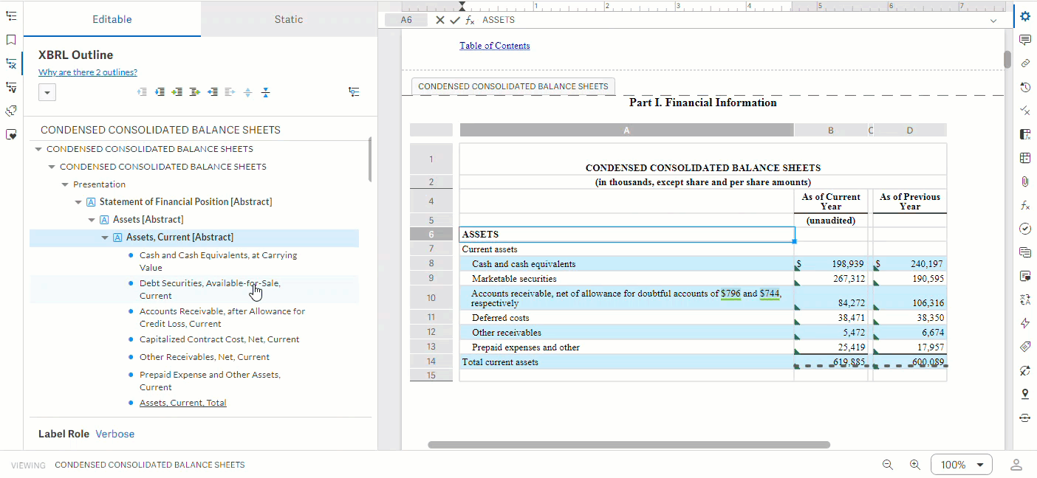This screenshot has width=1037, height=478.
Task: Open the settings gear in right sidebar
Action: click(x=1025, y=16)
